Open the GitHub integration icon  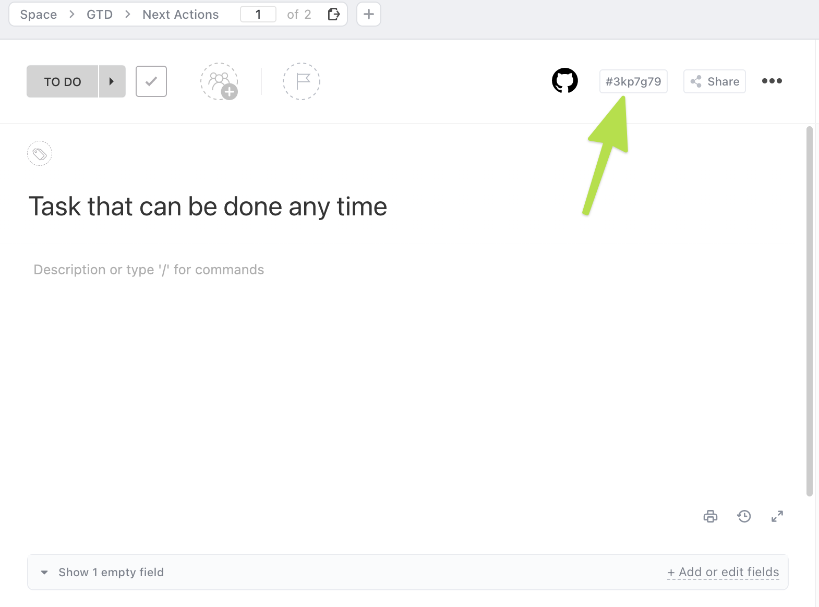point(564,81)
